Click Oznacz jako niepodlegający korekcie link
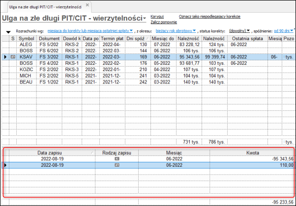Screen dimensions: 296x206 coord(209,17)
